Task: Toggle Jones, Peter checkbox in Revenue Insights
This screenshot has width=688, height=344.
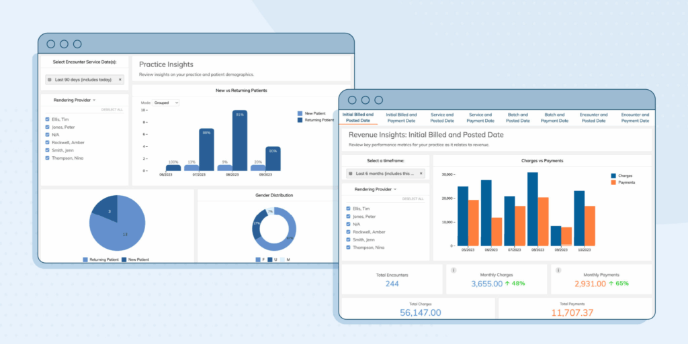Action: point(348,217)
